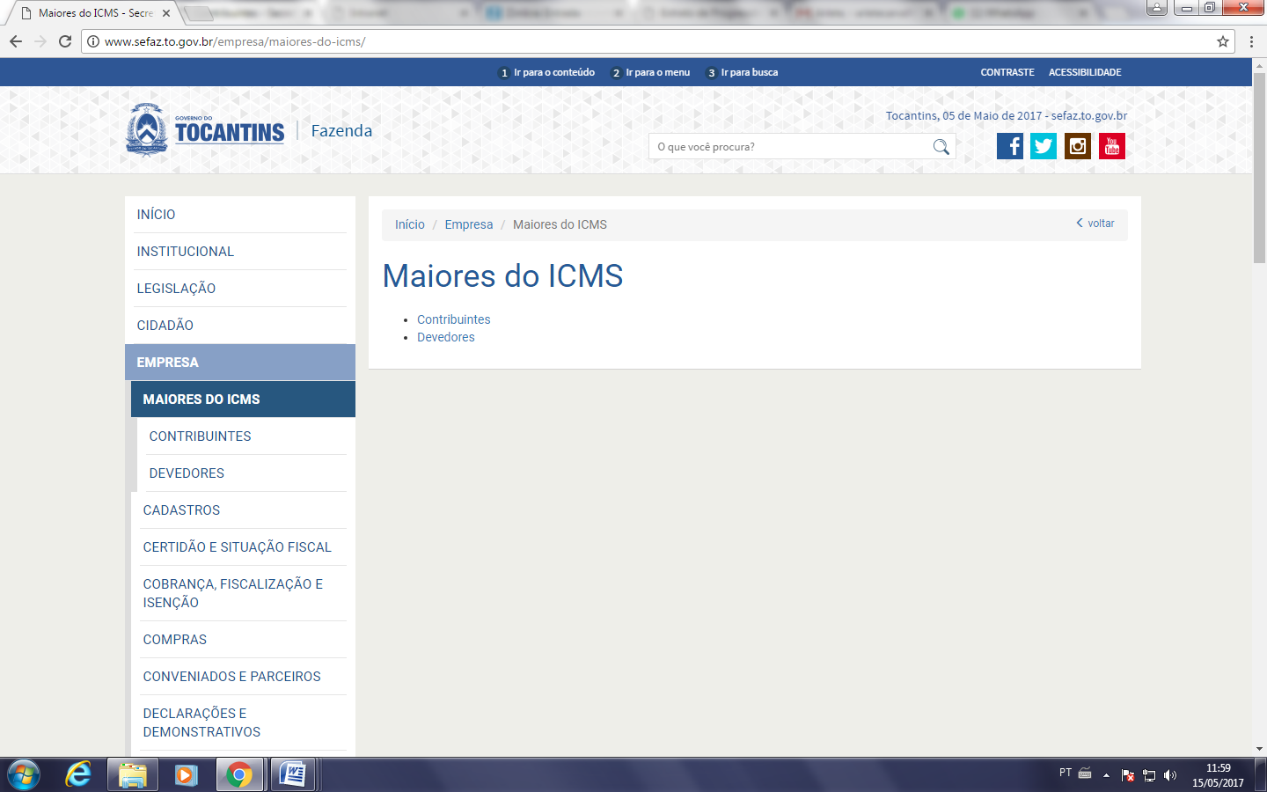Open the Contribuintes link
The image size is (1267, 792).
(453, 319)
